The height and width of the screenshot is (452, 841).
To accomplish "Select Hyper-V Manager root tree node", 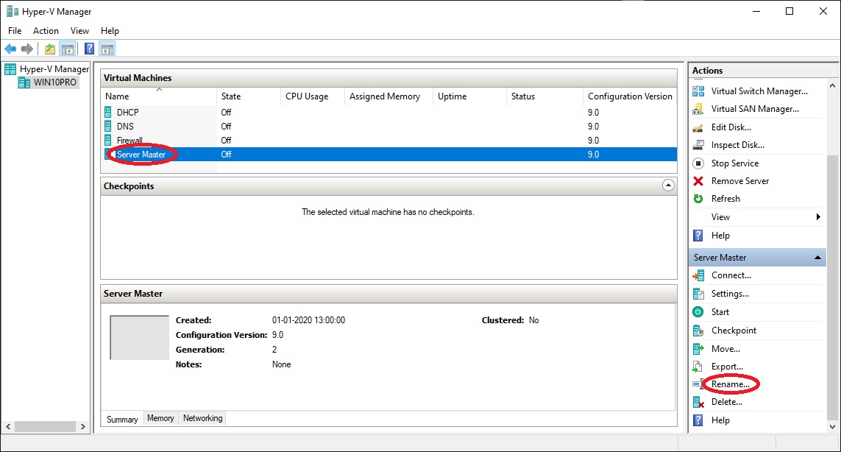I will 54,69.
